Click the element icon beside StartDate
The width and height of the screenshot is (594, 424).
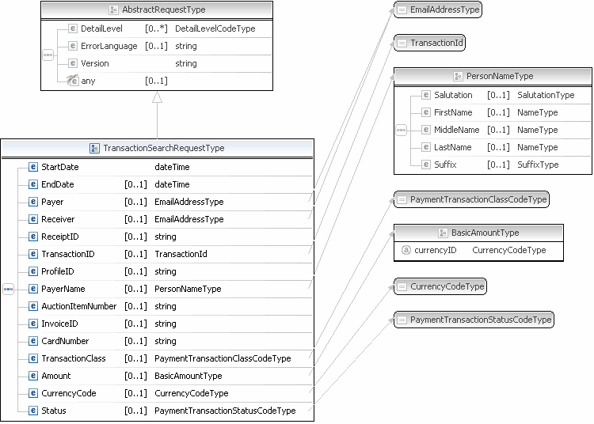pos(33,167)
